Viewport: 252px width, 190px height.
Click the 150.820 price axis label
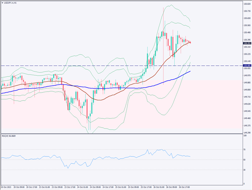click(x=246, y=4)
